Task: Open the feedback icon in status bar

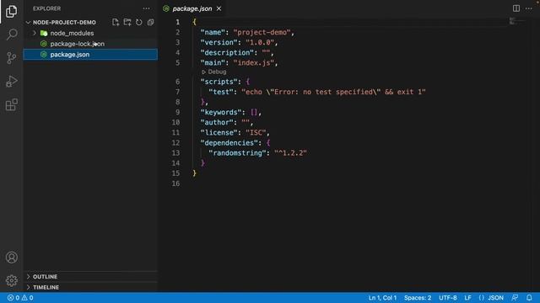Action: click(515, 297)
